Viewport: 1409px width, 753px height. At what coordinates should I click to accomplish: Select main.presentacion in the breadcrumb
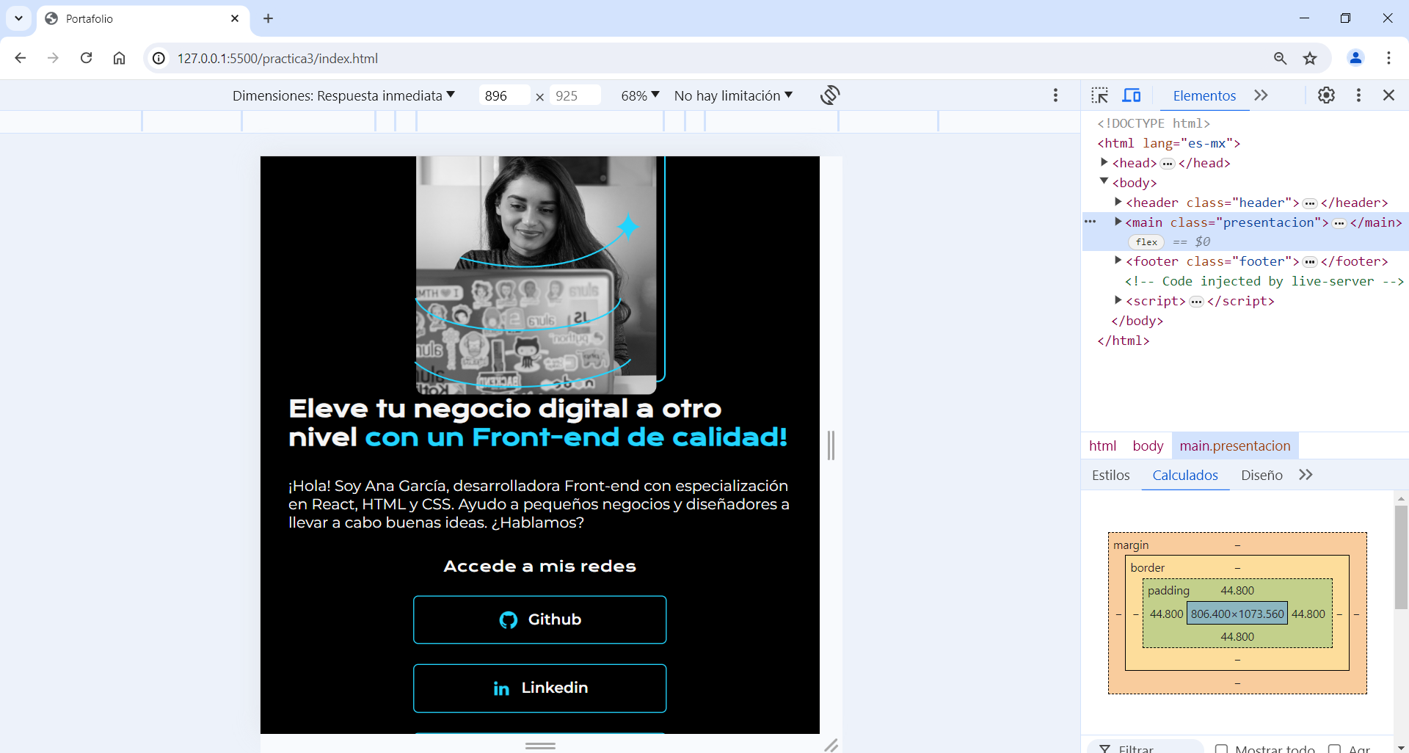point(1235,445)
